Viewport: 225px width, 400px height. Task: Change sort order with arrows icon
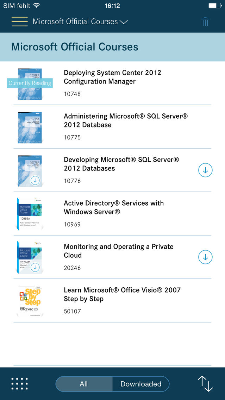pos(205,384)
